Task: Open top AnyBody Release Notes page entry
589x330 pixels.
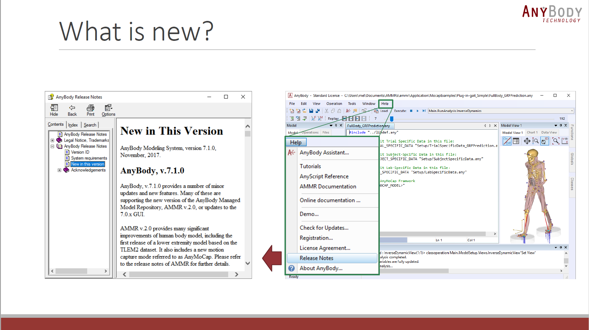Action: pyautogui.click(x=85, y=134)
